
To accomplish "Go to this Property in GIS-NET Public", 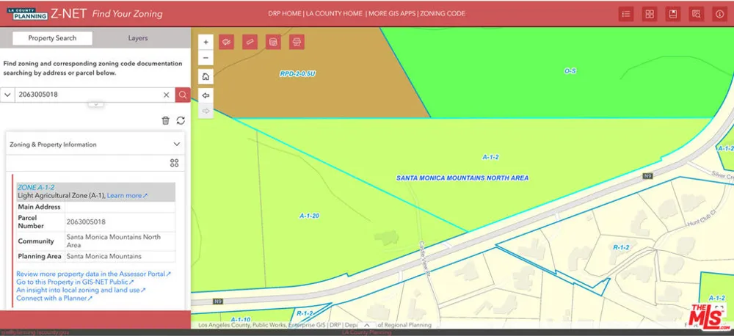I will coord(76,282).
